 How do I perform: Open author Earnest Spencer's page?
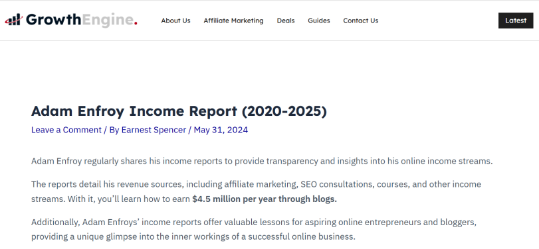click(154, 130)
